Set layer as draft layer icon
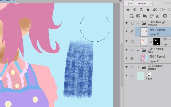171x107 pixels. (x=142, y=10)
